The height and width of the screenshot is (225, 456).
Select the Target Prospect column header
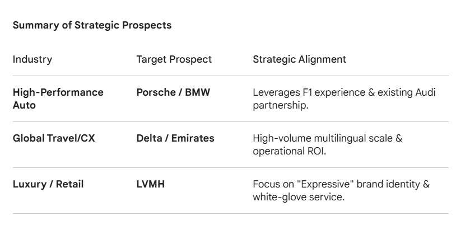click(x=174, y=59)
